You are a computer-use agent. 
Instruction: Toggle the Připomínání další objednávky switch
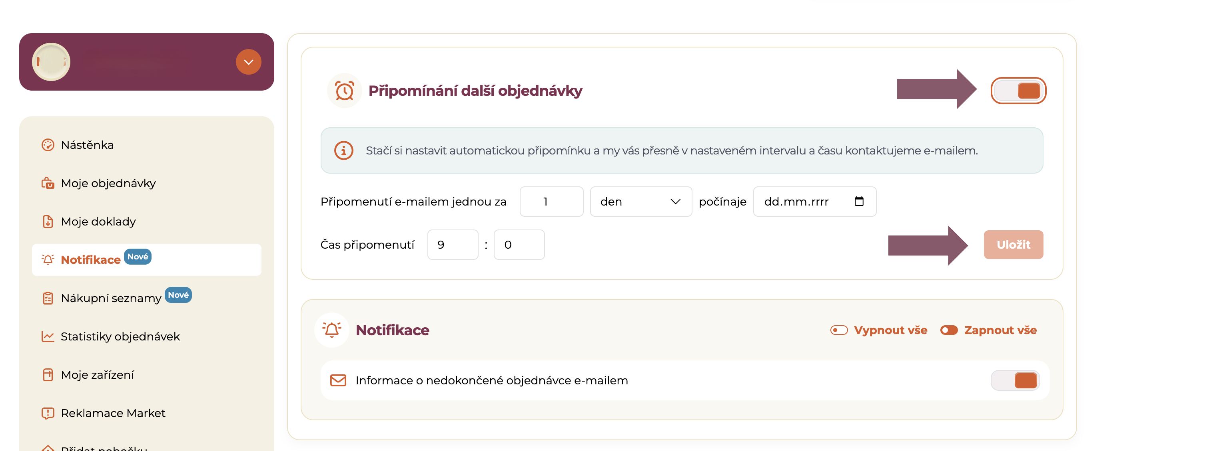(1018, 91)
